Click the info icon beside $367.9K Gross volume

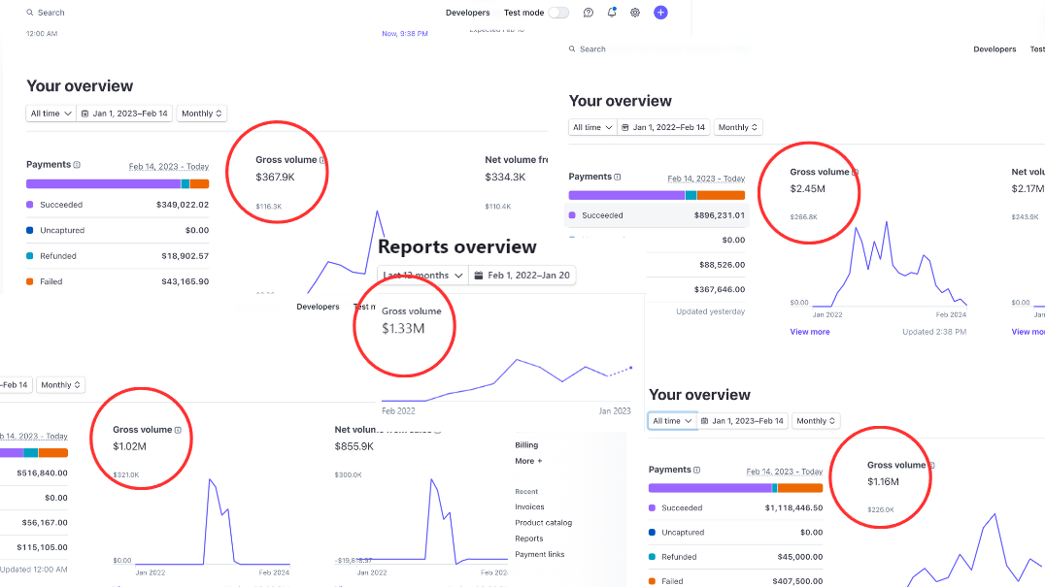click(322, 160)
